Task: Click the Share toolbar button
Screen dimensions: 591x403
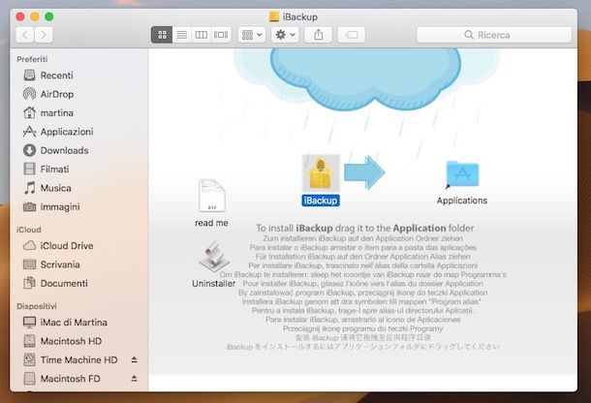Action: (319, 35)
